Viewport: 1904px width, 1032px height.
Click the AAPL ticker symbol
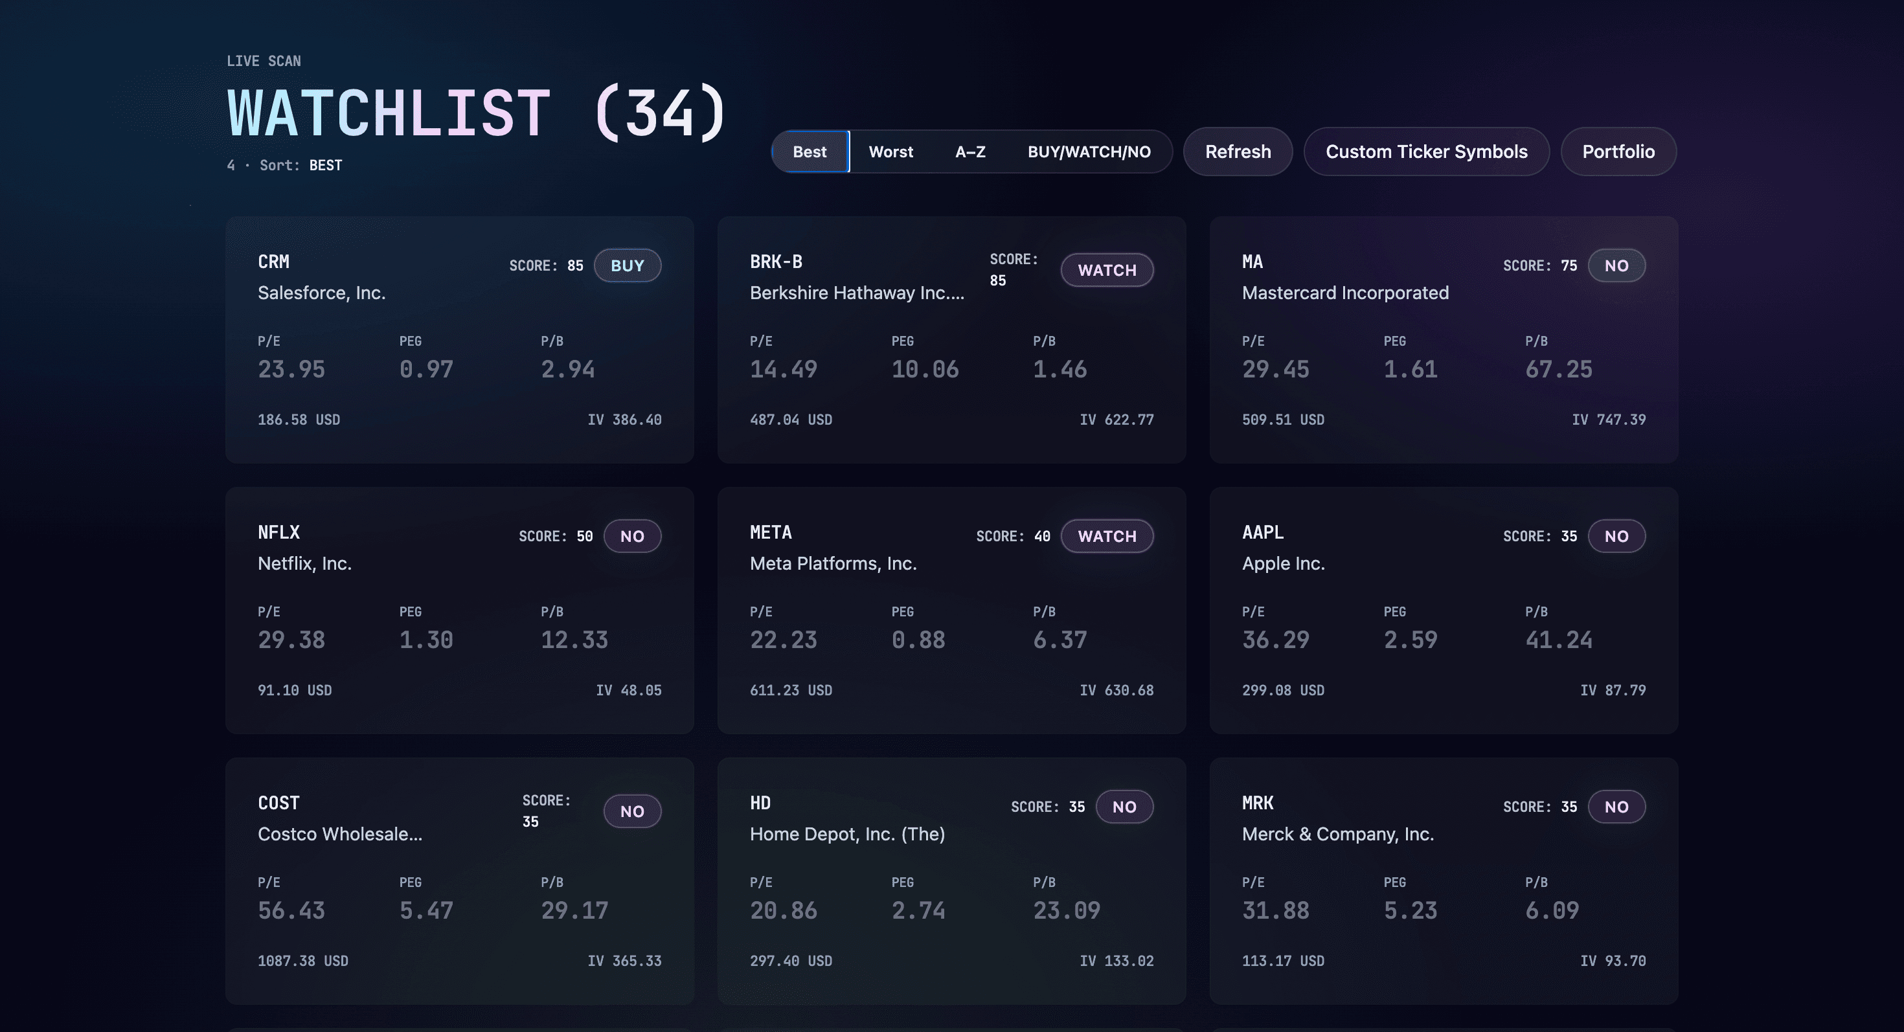pos(1263,532)
